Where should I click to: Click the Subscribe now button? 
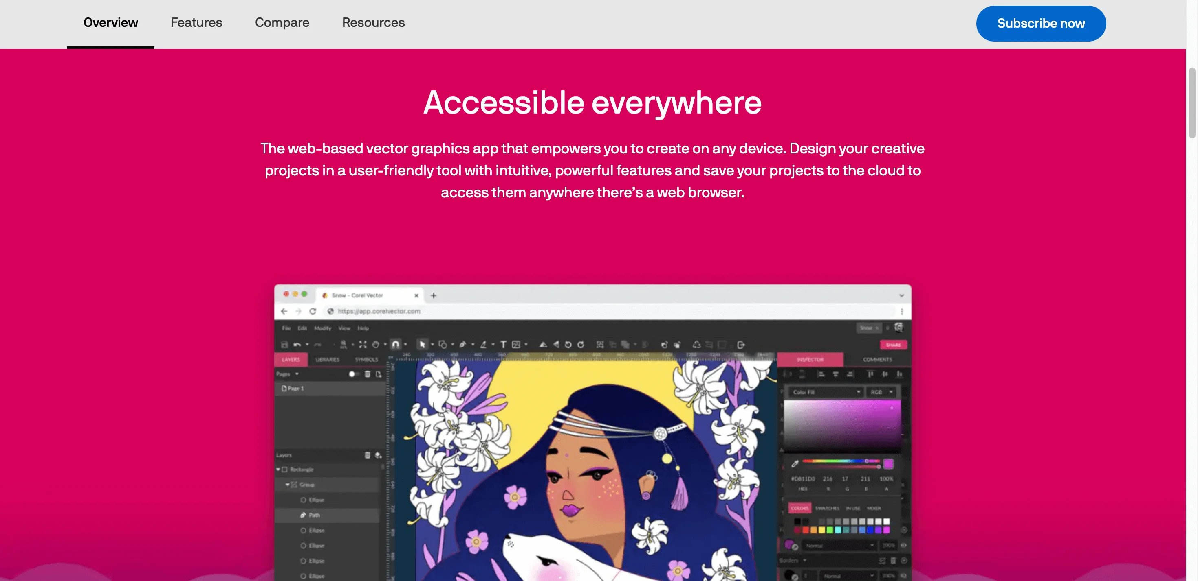point(1040,23)
